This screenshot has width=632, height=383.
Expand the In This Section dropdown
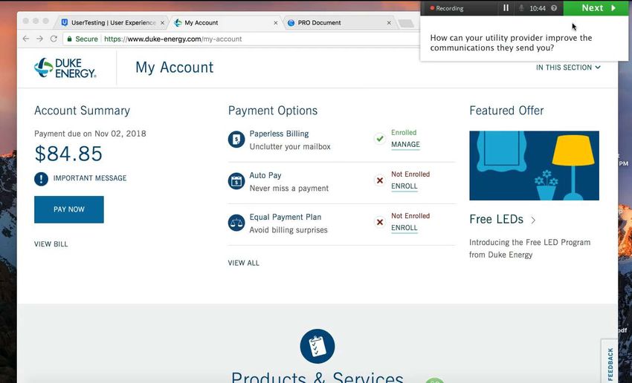(568, 68)
